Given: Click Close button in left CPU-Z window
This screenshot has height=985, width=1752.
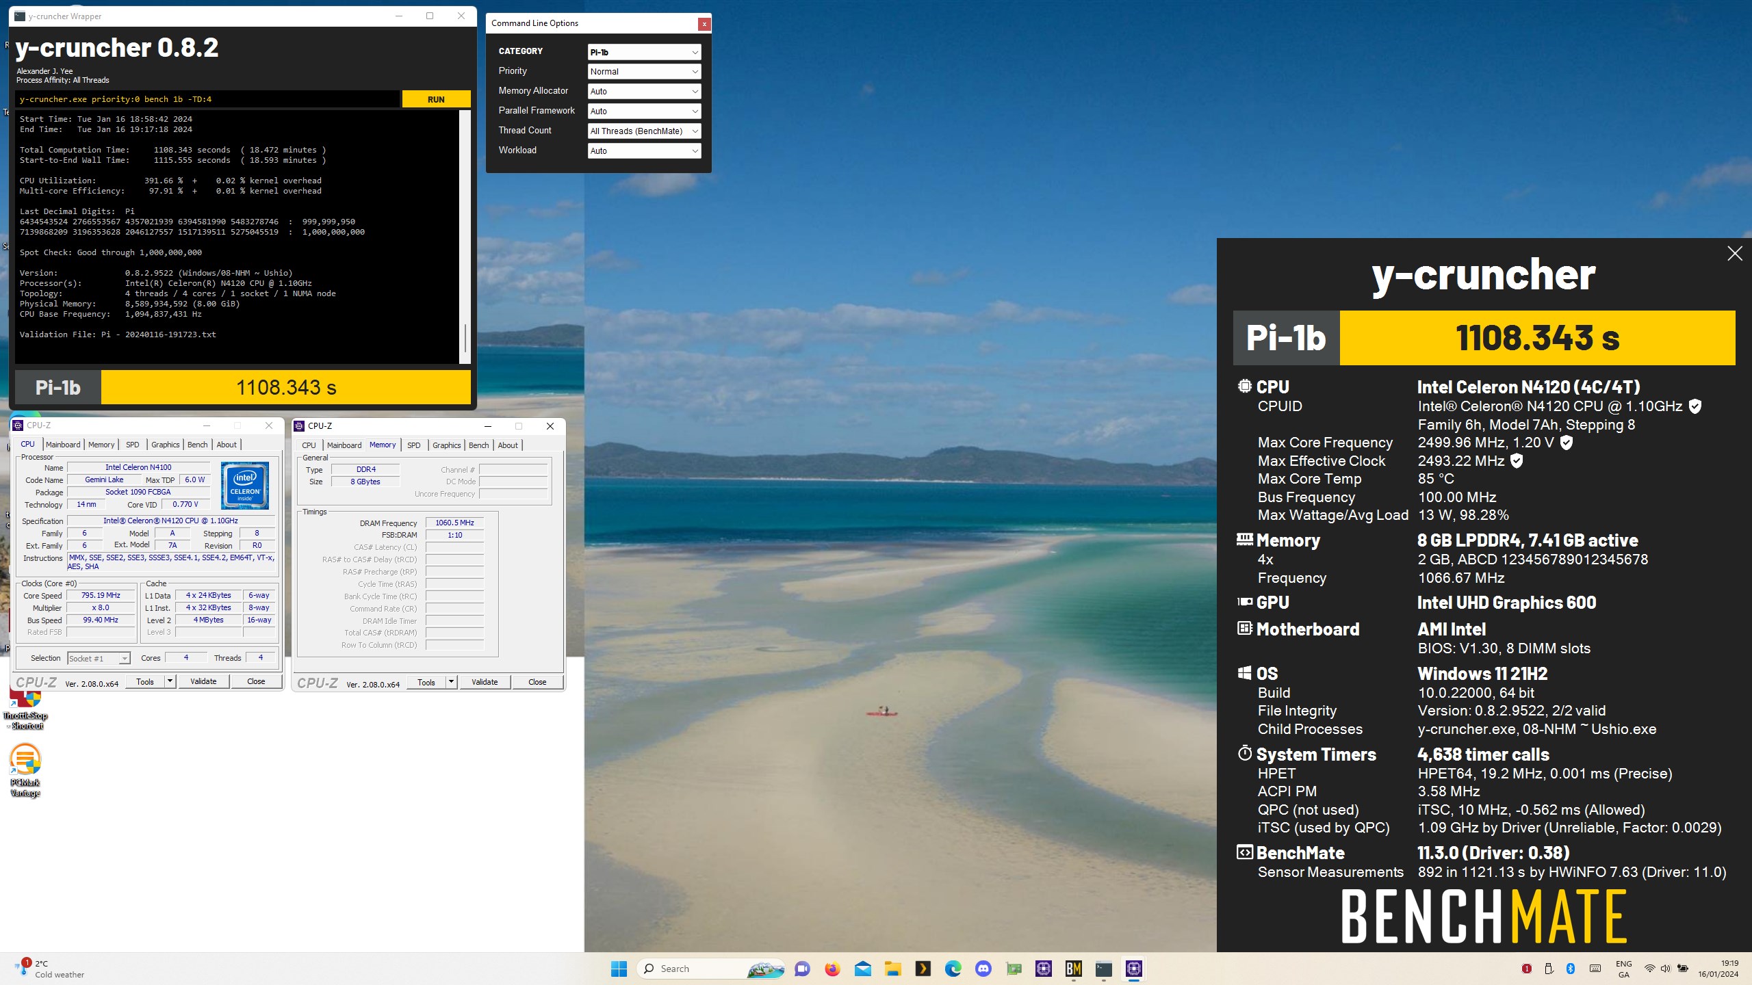Looking at the screenshot, I should click(x=256, y=681).
